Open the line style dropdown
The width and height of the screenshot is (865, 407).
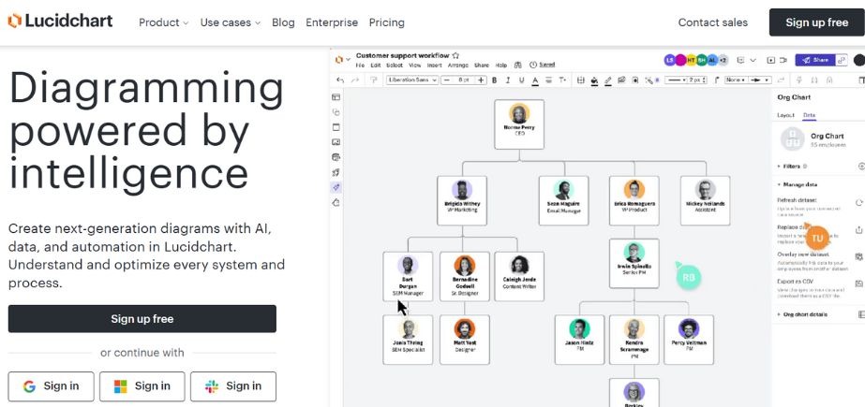tap(676, 80)
